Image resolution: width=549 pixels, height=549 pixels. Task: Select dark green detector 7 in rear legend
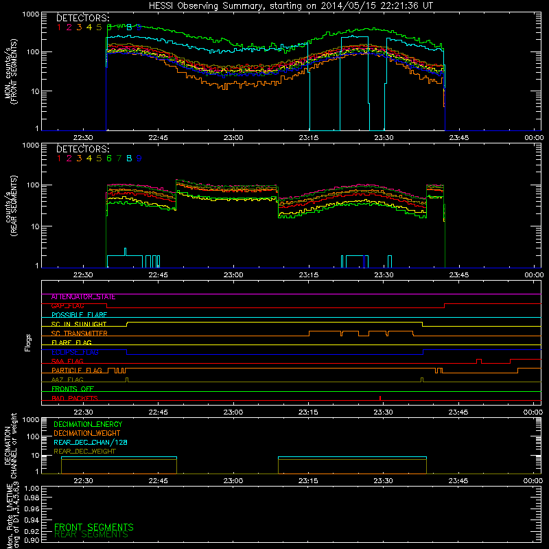click(119, 159)
